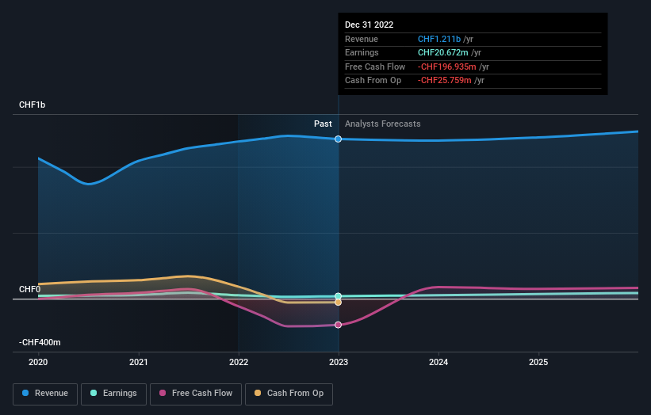The image size is (651, 415).
Task: Click the Cash From Op label in tooltip
Action: (x=373, y=81)
